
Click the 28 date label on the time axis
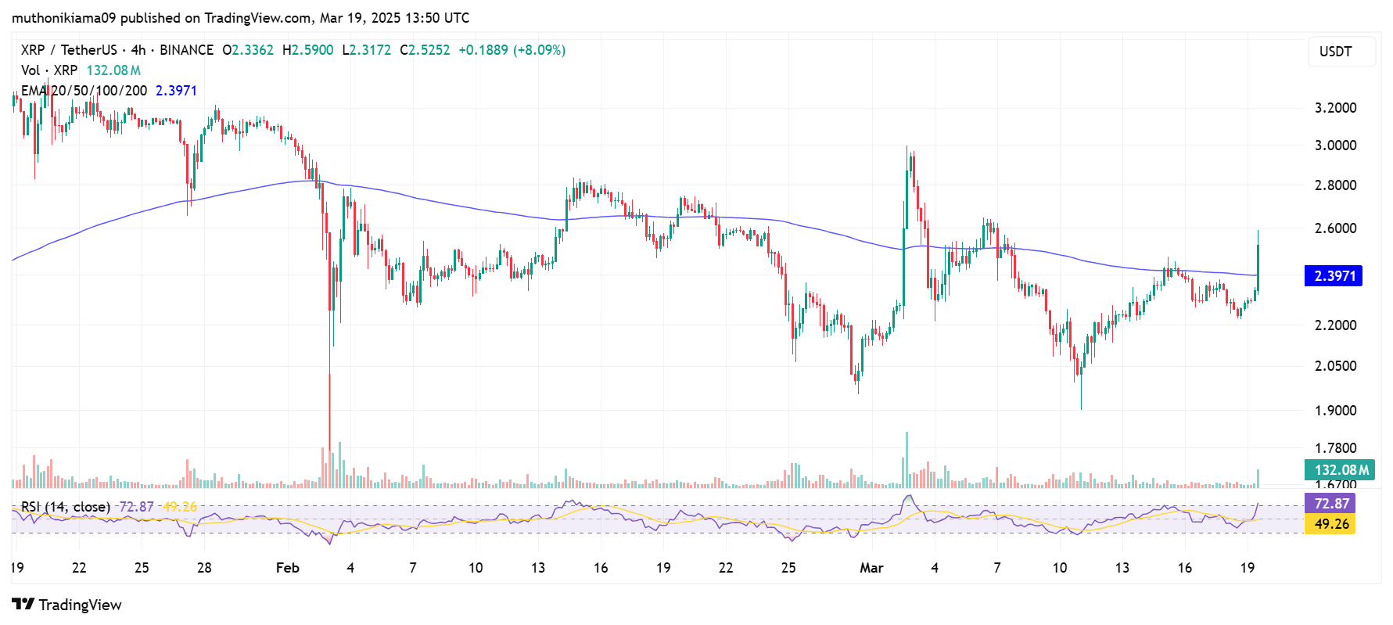pos(204,568)
